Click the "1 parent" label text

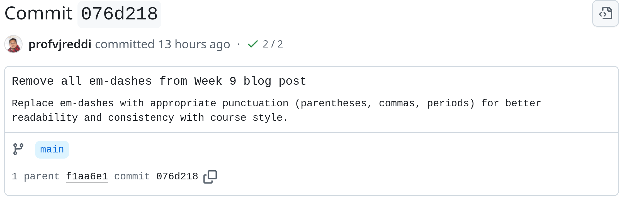(x=35, y=176)
